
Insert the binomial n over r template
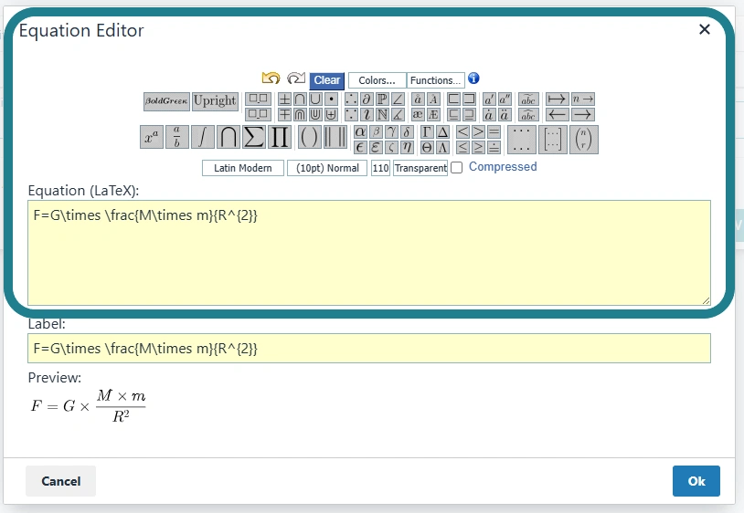click(x=583, y=140)
